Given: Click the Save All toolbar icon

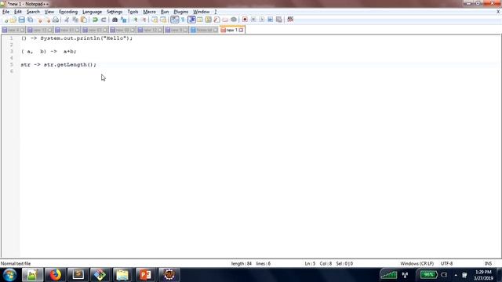Looking at the screenshot, I should click(x=30, y=20).
